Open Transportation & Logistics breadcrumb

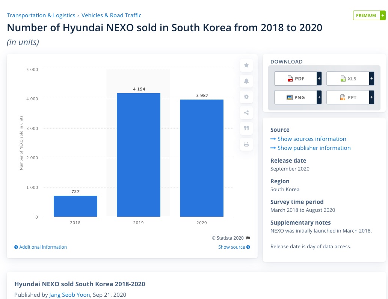tap(41, 15)
